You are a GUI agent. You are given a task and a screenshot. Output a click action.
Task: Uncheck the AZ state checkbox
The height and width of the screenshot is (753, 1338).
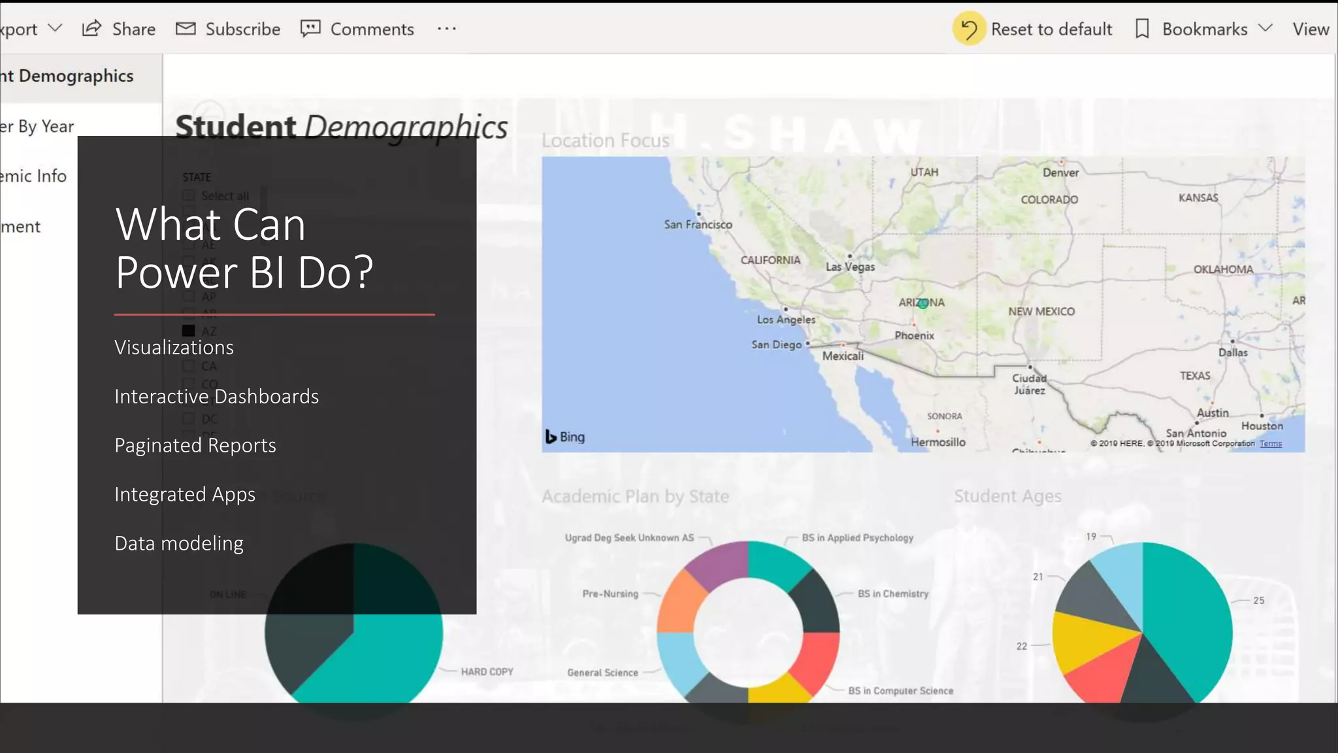coord(189,331)
